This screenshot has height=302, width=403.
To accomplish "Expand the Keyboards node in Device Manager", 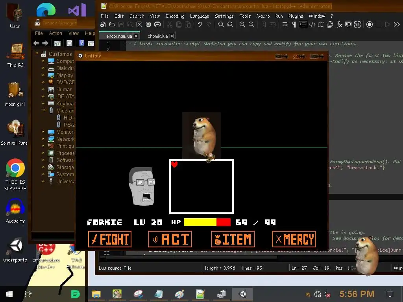I will tap(43, 103).
